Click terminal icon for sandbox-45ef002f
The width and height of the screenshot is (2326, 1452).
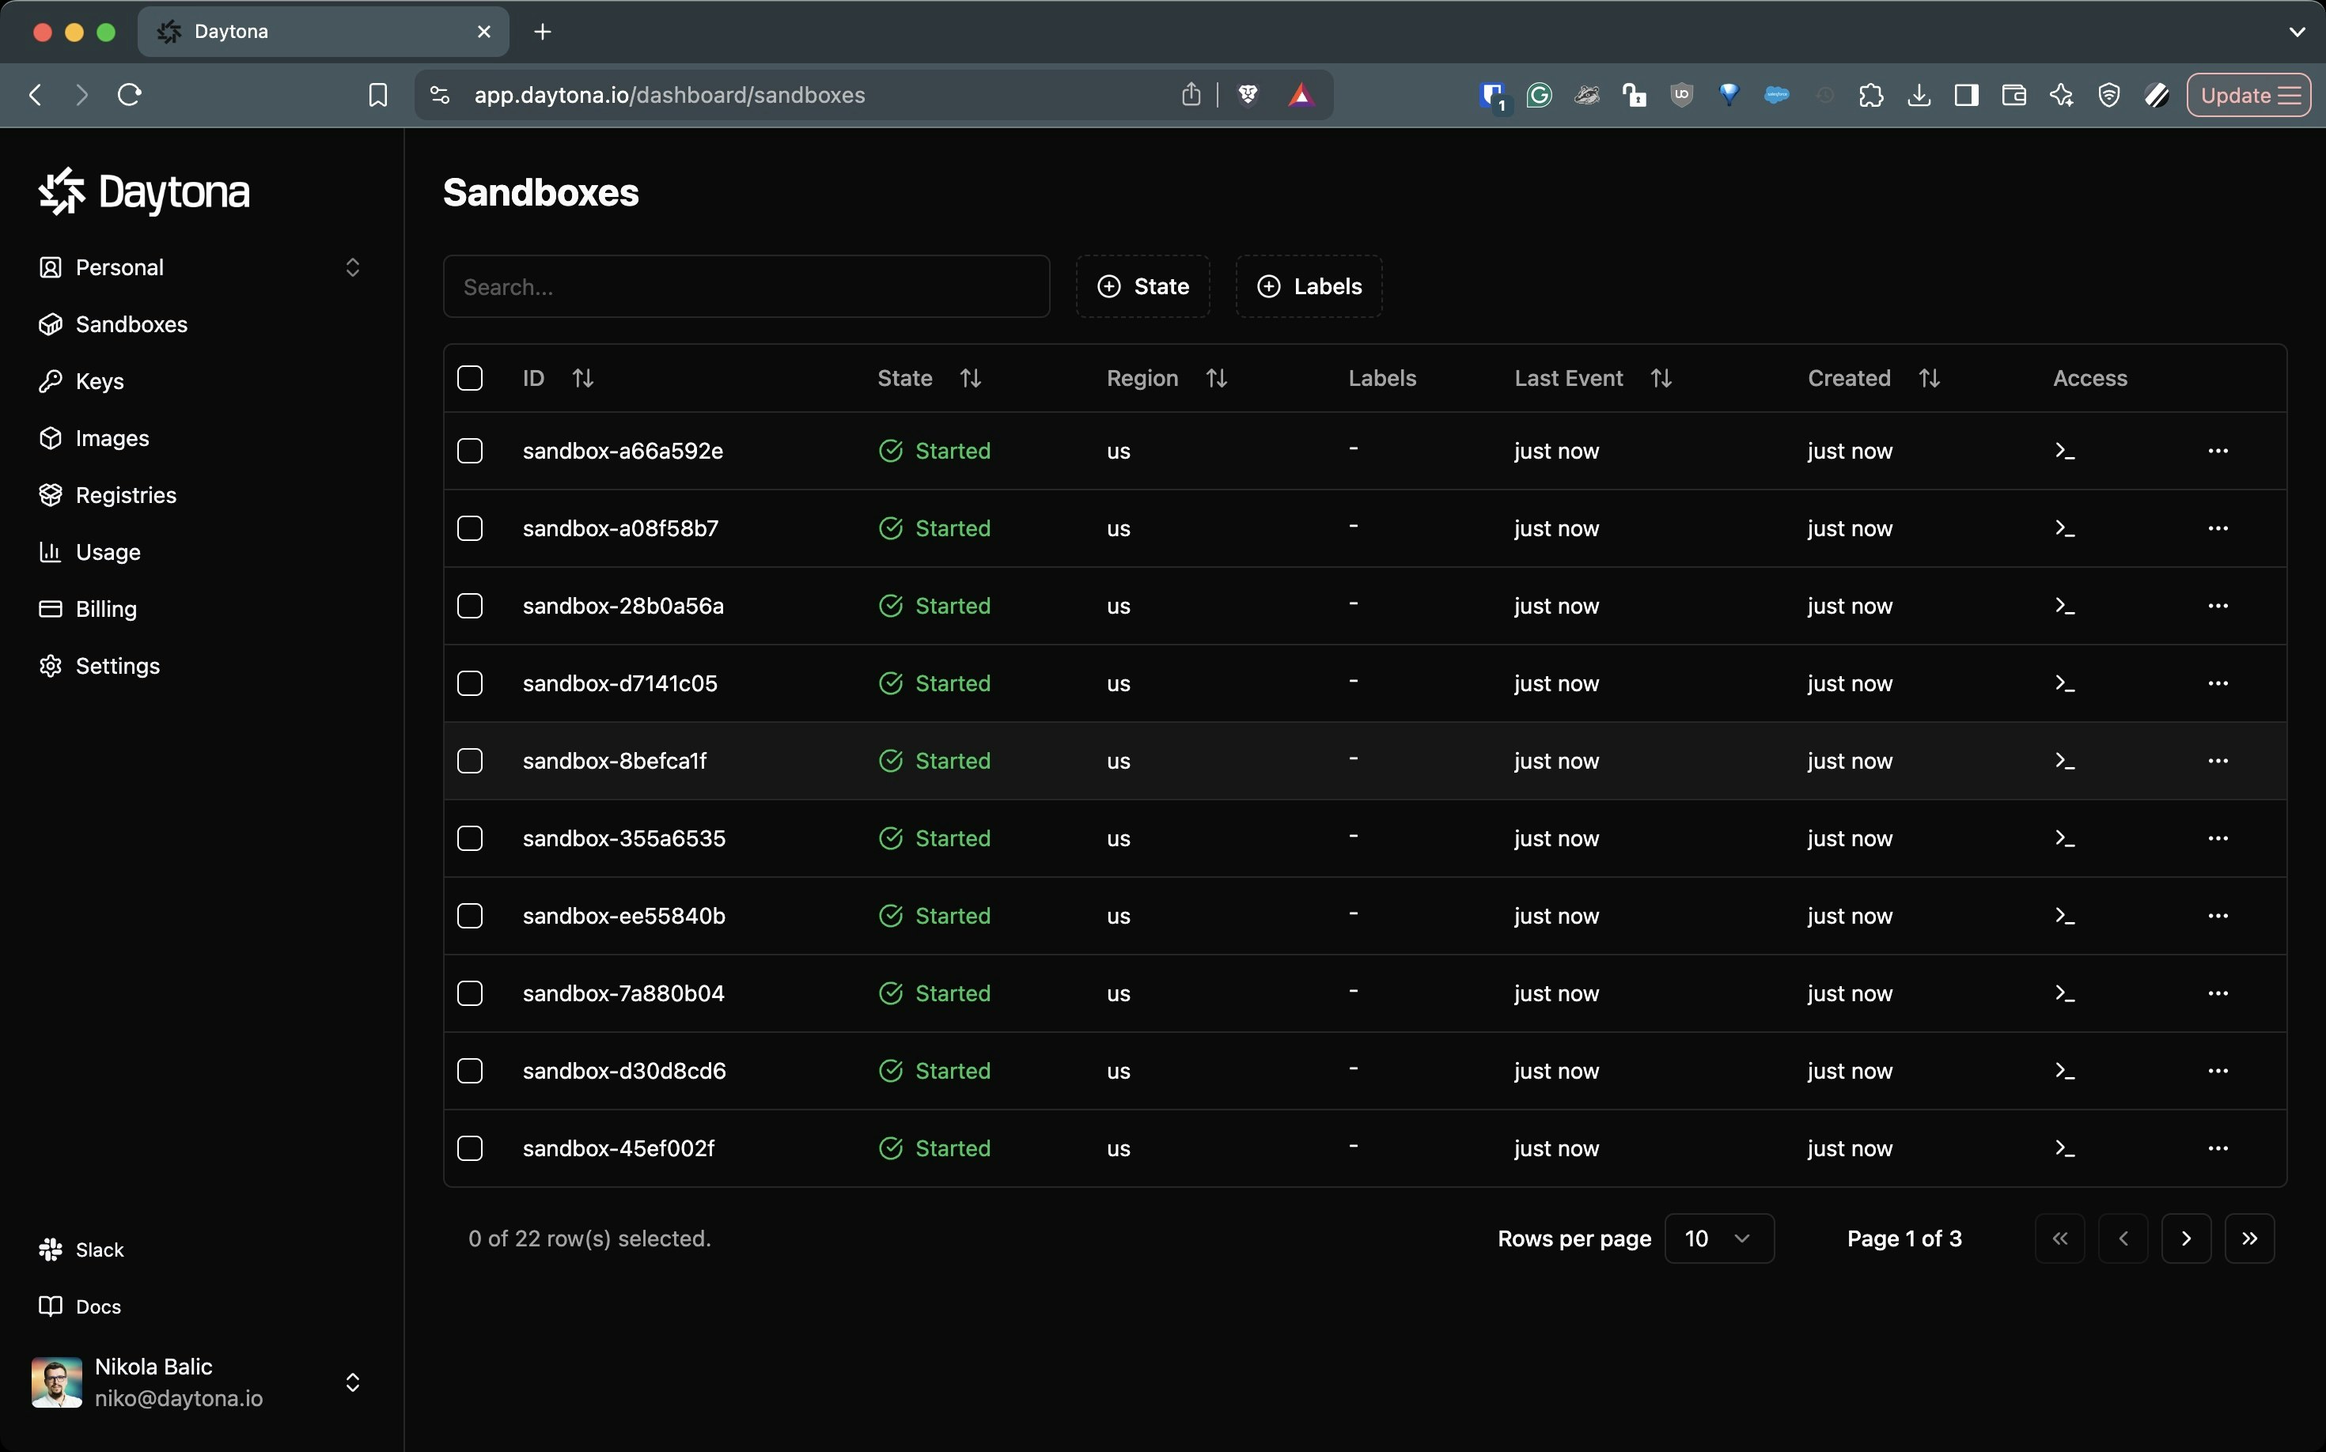click(x=2065, y=1148)
